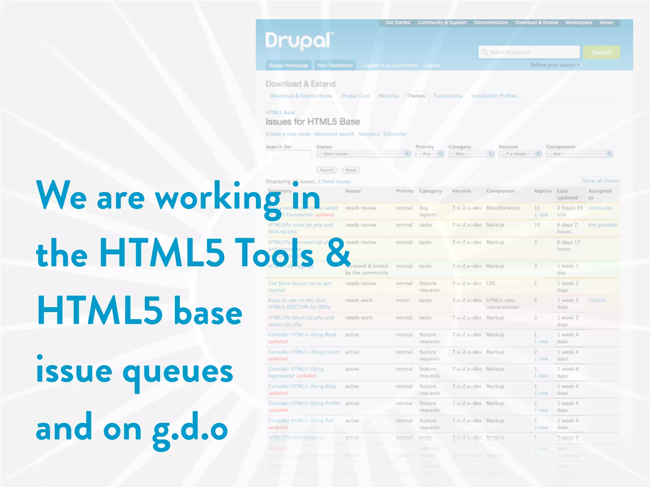Screen dimensions: 650x487
Task: Open Consider HTML5-ifying Aggregator issue
Action: [x=296, y=372]
